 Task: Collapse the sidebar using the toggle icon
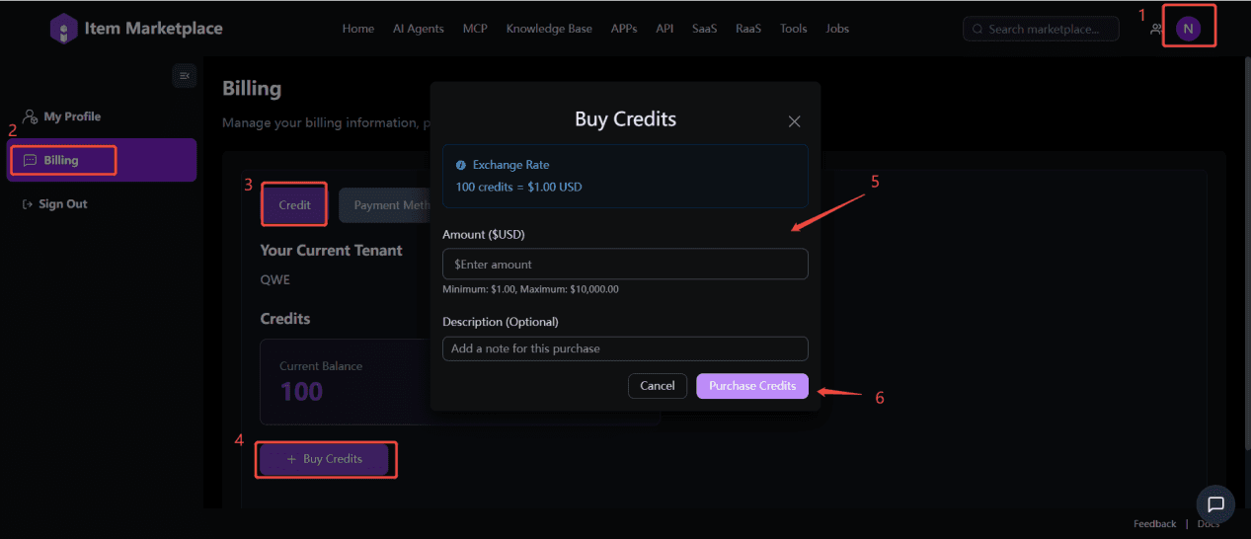184,76
